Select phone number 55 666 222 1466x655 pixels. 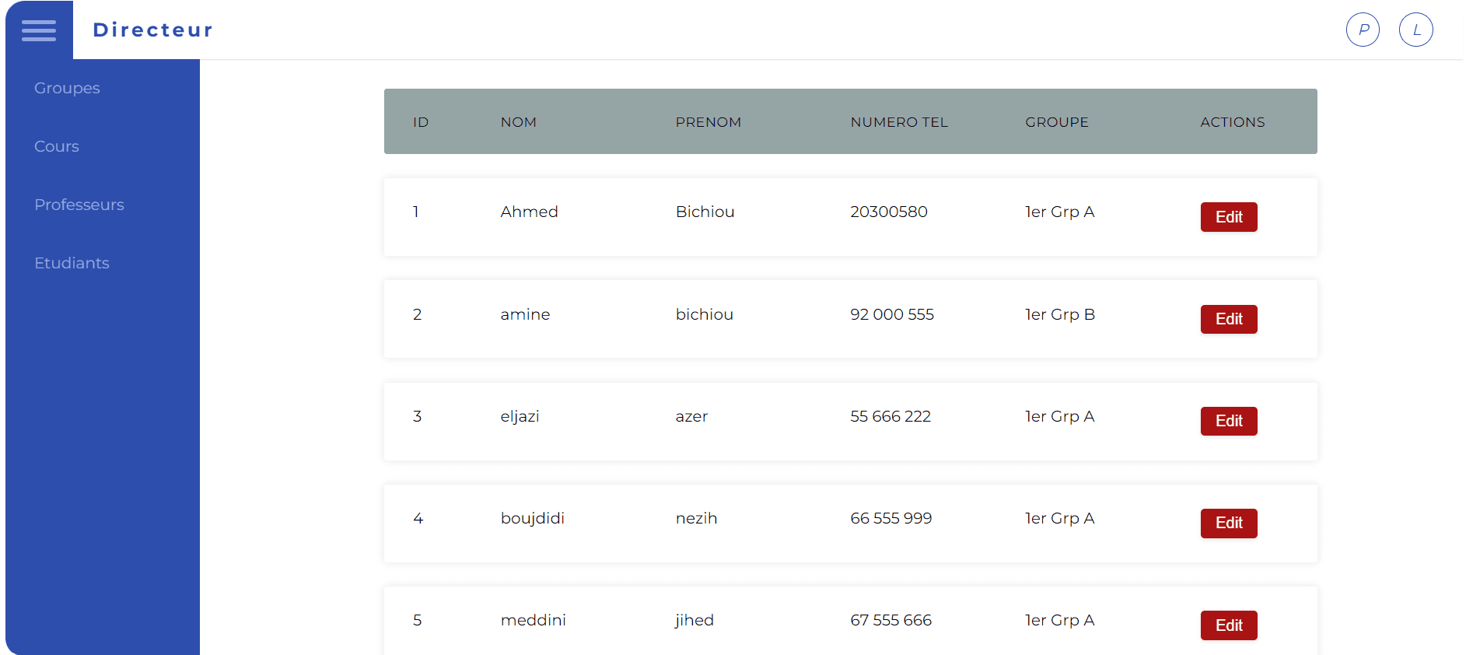point(890,416)
